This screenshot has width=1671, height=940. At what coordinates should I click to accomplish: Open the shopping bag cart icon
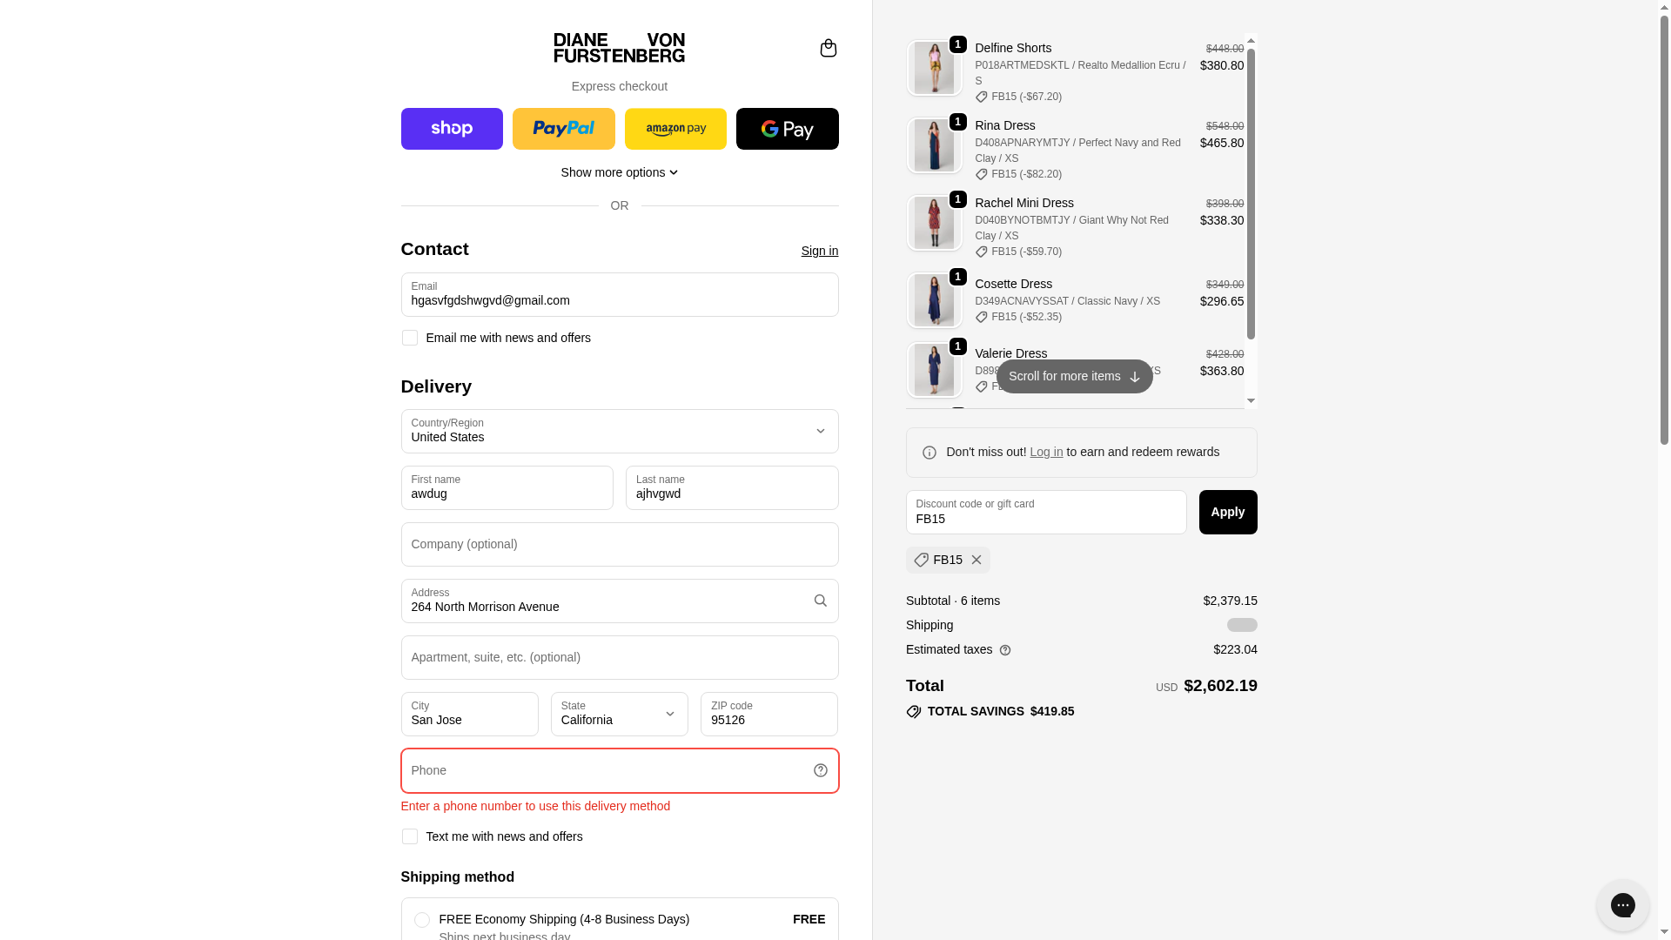[x=828, y=48]
